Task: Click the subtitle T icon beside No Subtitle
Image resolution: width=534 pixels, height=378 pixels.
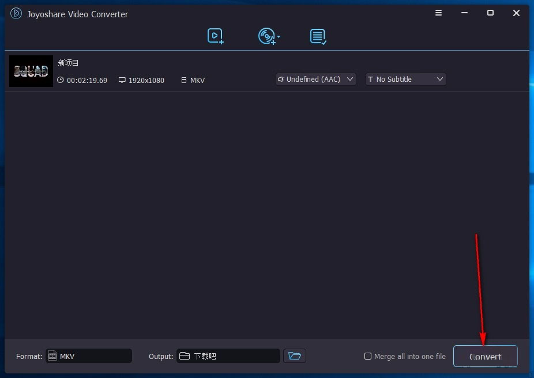Action: (x=370, y=79)
